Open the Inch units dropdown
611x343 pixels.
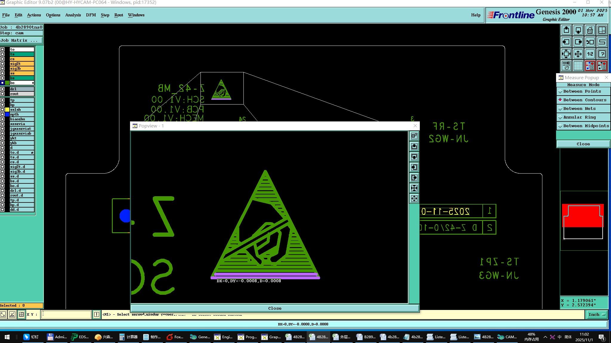[x=597, y=314]
